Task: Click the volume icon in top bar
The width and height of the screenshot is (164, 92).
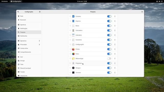Action: coord(159,1)
